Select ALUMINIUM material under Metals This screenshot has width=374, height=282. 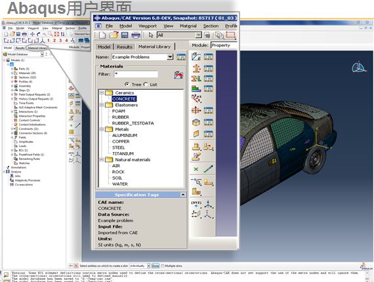click(x=125, y=135)
